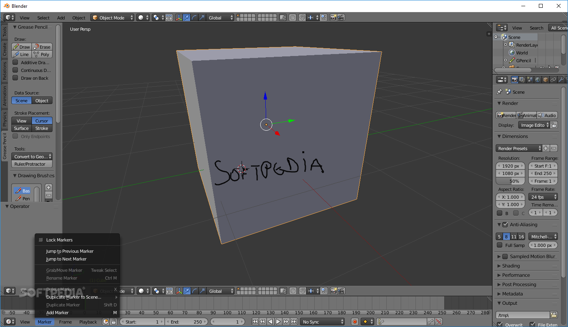Open the Mitchell filter dropdown
The height and width of the screenshot is (327, 568).
click(543, 236)
